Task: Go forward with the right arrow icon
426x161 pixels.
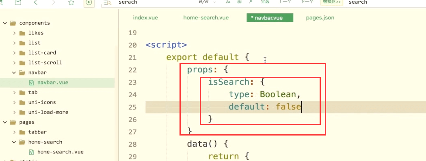Action: click(53, 2)
